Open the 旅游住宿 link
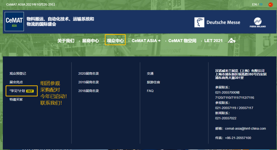The width and height of the screenshot is (277, 150). coord(153,82)
